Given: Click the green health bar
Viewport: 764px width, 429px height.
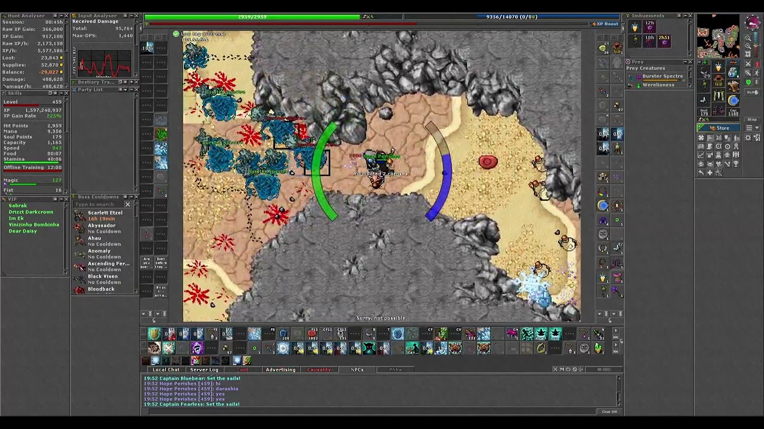Looking at the screenshot, I should (x=252, y=17).
